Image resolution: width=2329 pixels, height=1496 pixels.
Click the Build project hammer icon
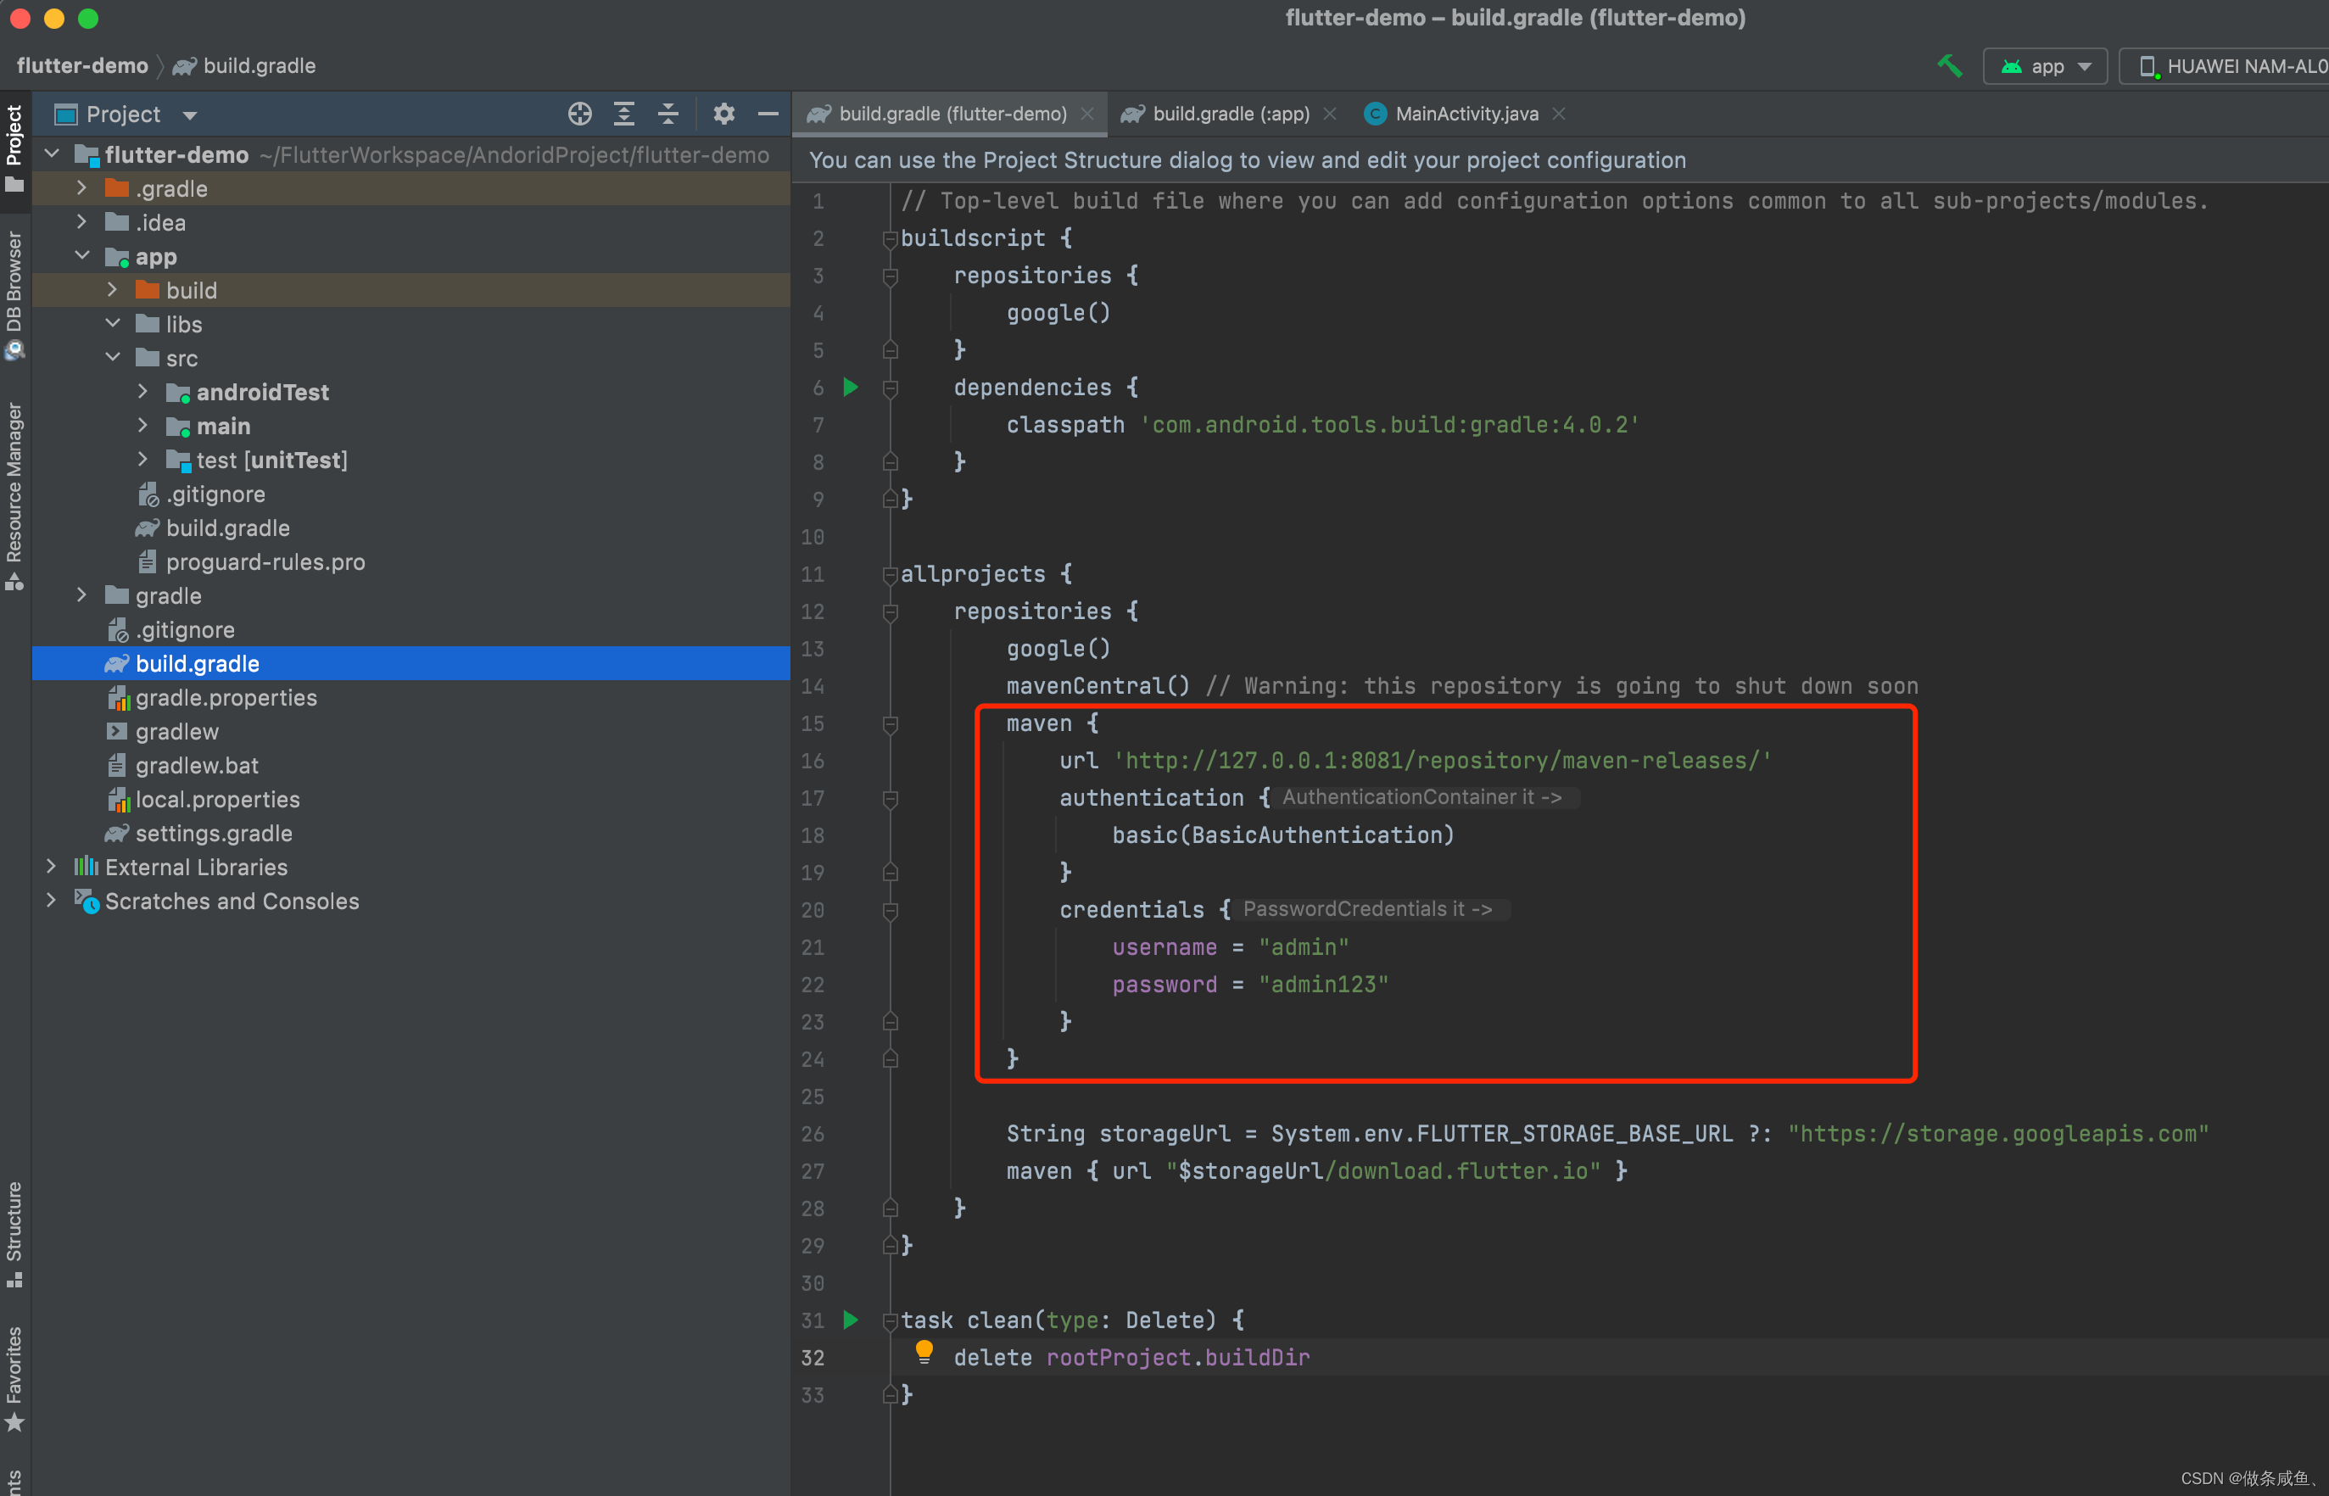tap(1948, 66)
